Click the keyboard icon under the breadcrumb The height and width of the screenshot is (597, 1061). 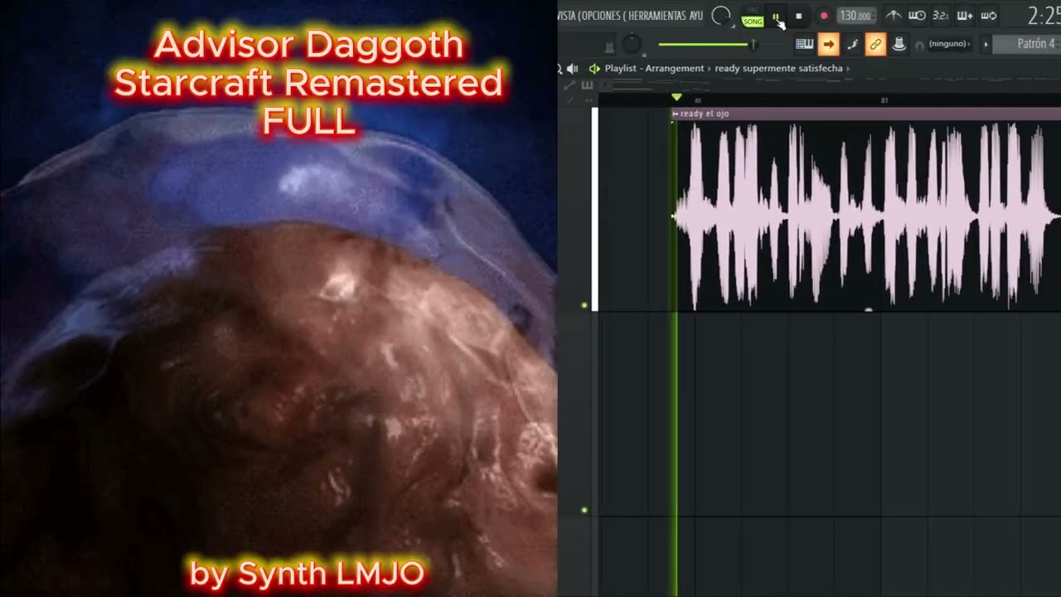point(588,85)
